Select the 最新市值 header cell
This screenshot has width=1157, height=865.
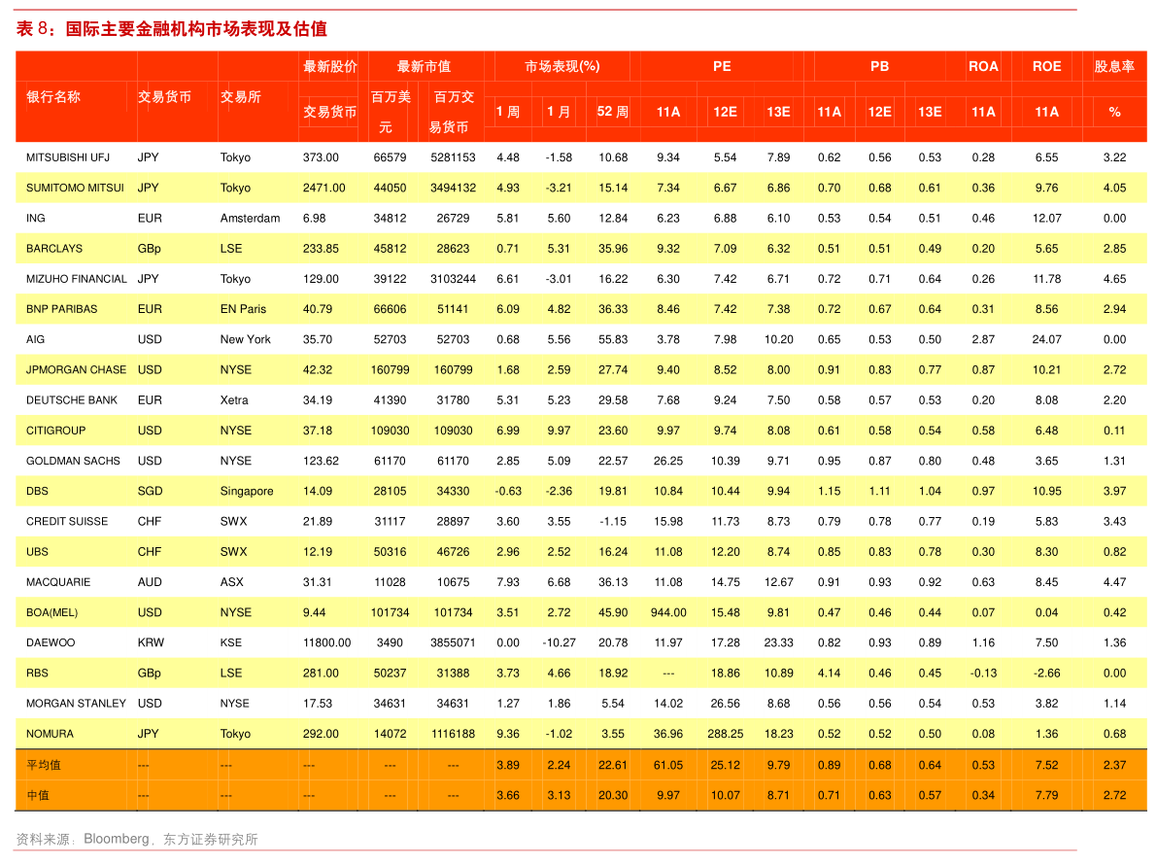click(424, 66)
